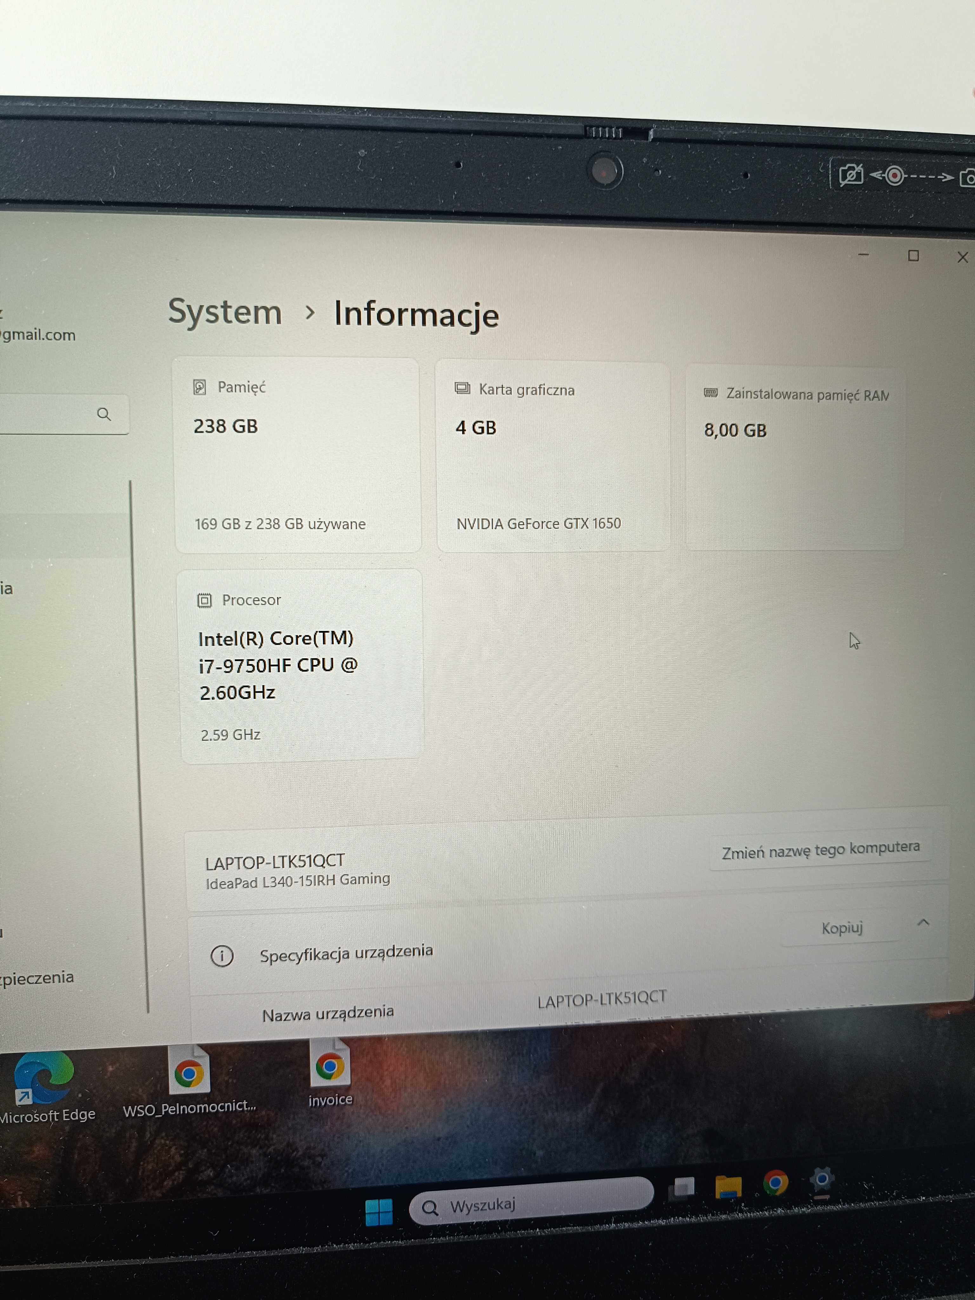
Task: Click the System breadcrumb
Action: (225, 311)
